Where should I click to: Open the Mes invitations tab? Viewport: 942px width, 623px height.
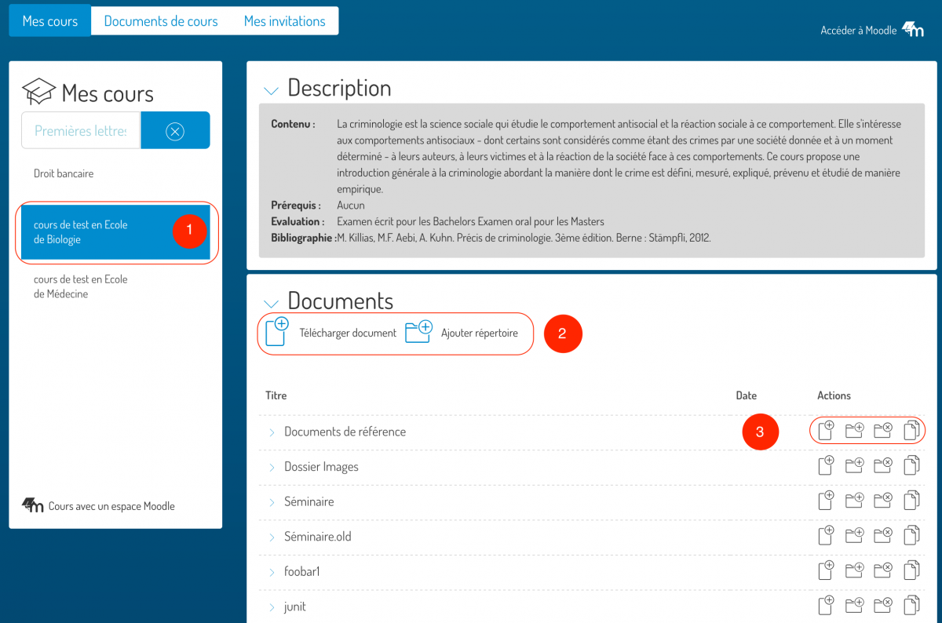(x=284, y=21)
